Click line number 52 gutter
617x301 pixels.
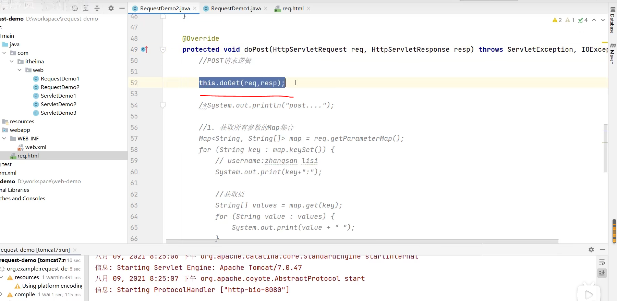(x=134, y=83)
